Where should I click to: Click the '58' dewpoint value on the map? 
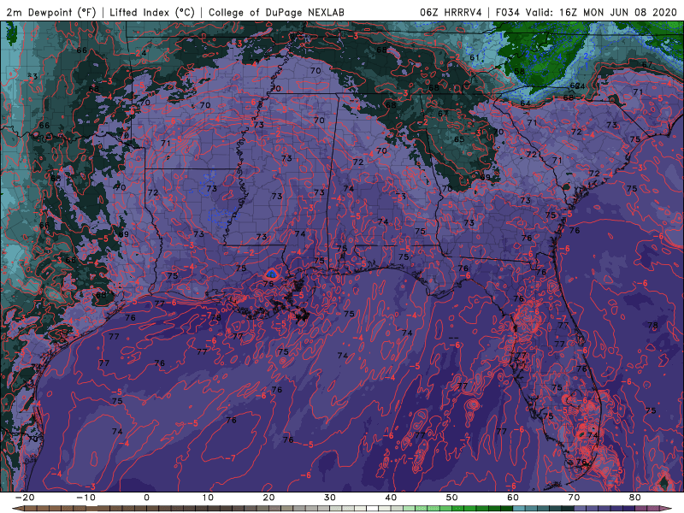(519, 72)
